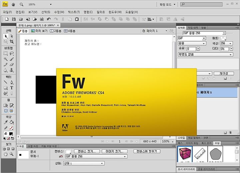Select the Hand tool in view section
This screenshot has width=240, height=173.
(x=6, y=154)
